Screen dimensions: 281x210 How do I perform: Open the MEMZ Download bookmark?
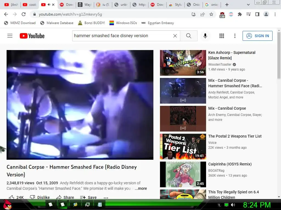point(20,23)
